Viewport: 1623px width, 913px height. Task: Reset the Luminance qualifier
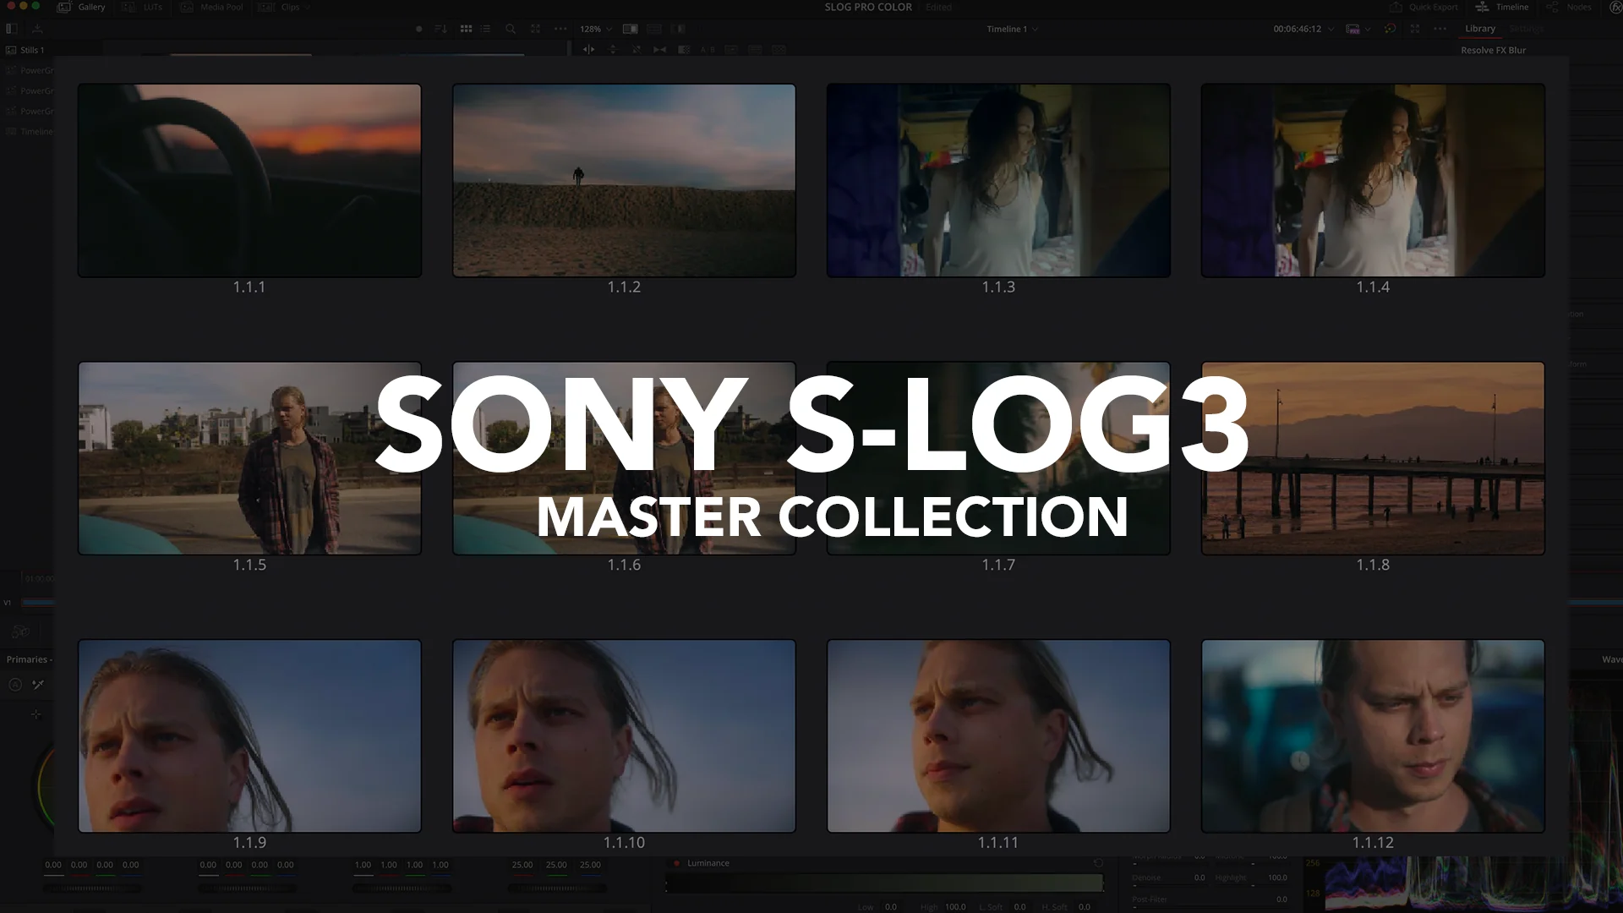(x=1098, y=863)
